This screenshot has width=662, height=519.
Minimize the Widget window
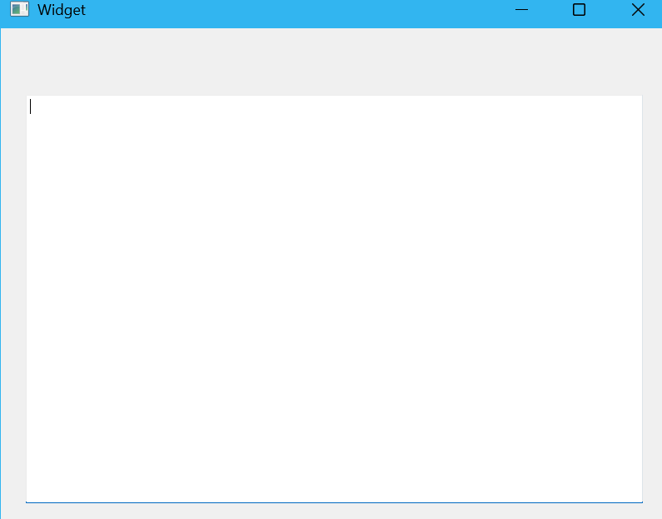tap(521, 10)
